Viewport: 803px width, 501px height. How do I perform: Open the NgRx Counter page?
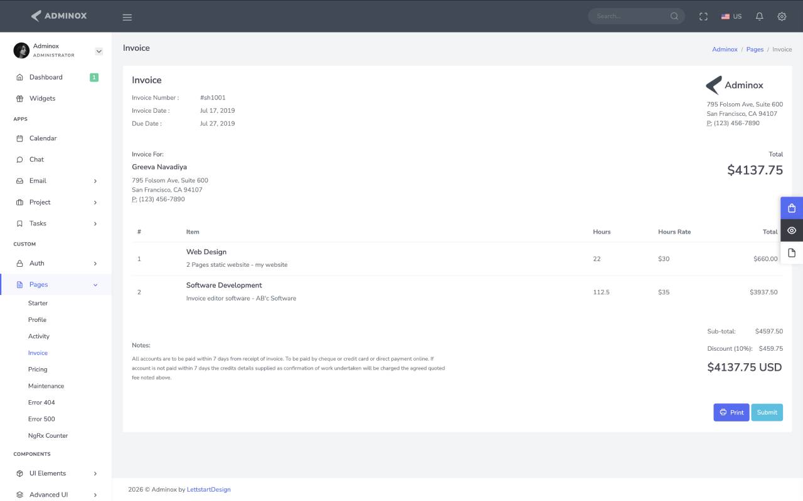point(48,436)
